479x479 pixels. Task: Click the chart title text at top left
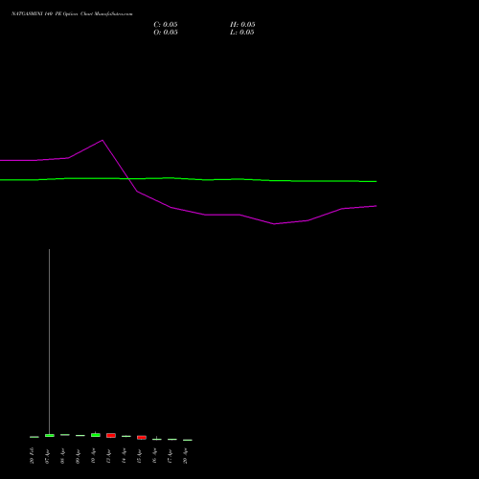click(x=72, y=14)
